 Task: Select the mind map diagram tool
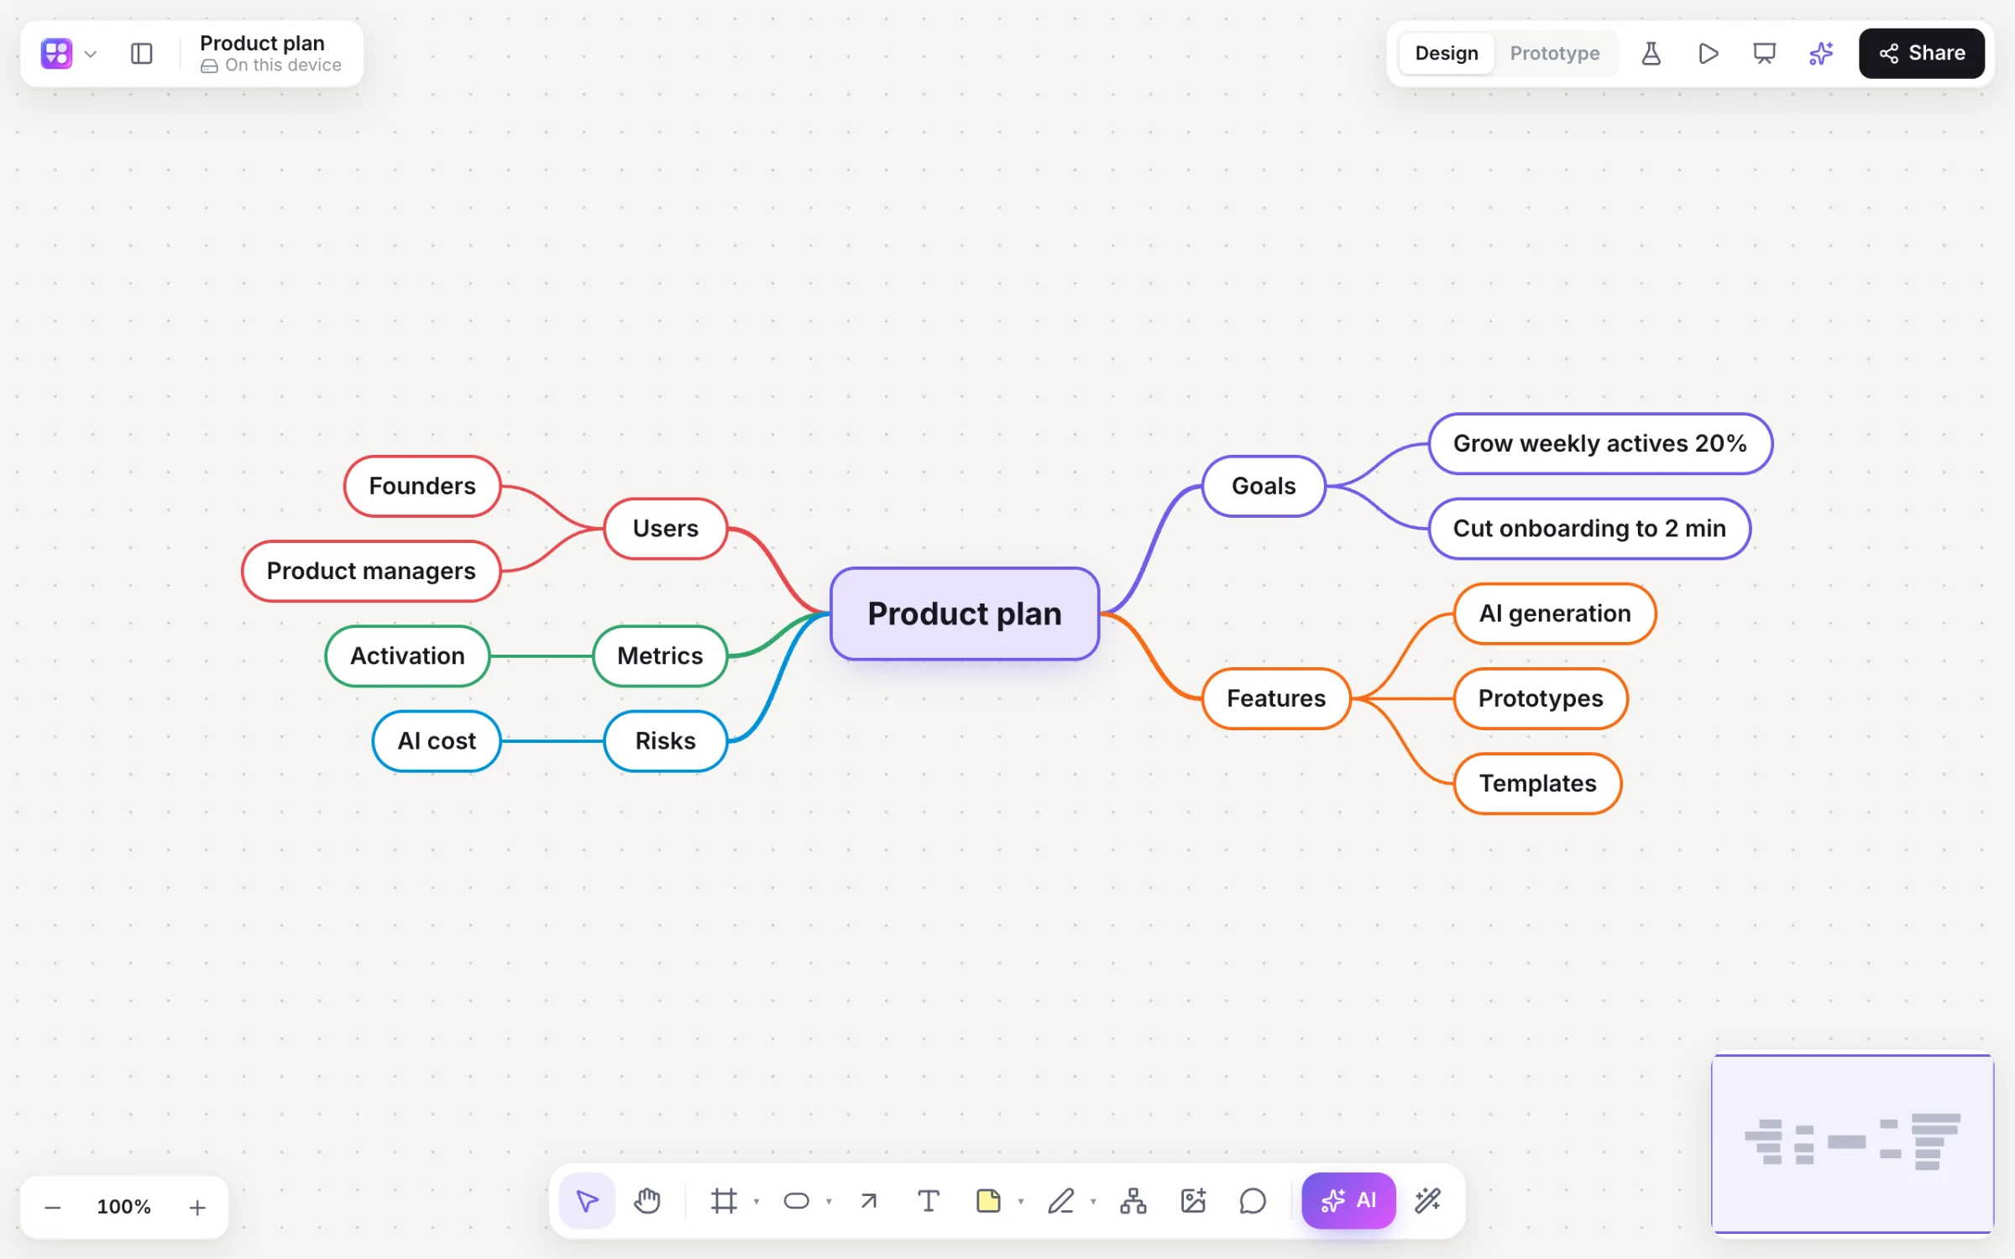[1133, 1201]
